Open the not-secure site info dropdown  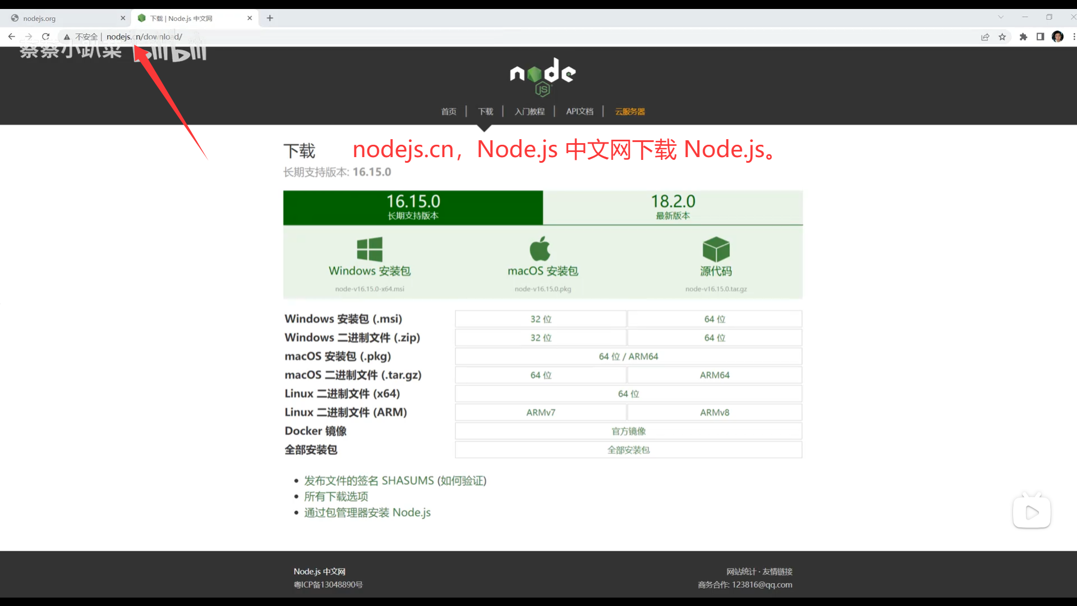(x=81, y=37)
